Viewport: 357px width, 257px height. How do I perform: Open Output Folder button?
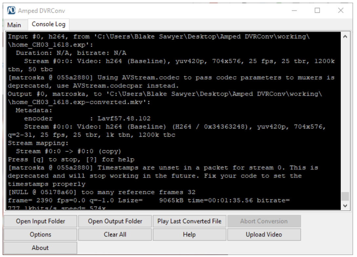(115, 221)
